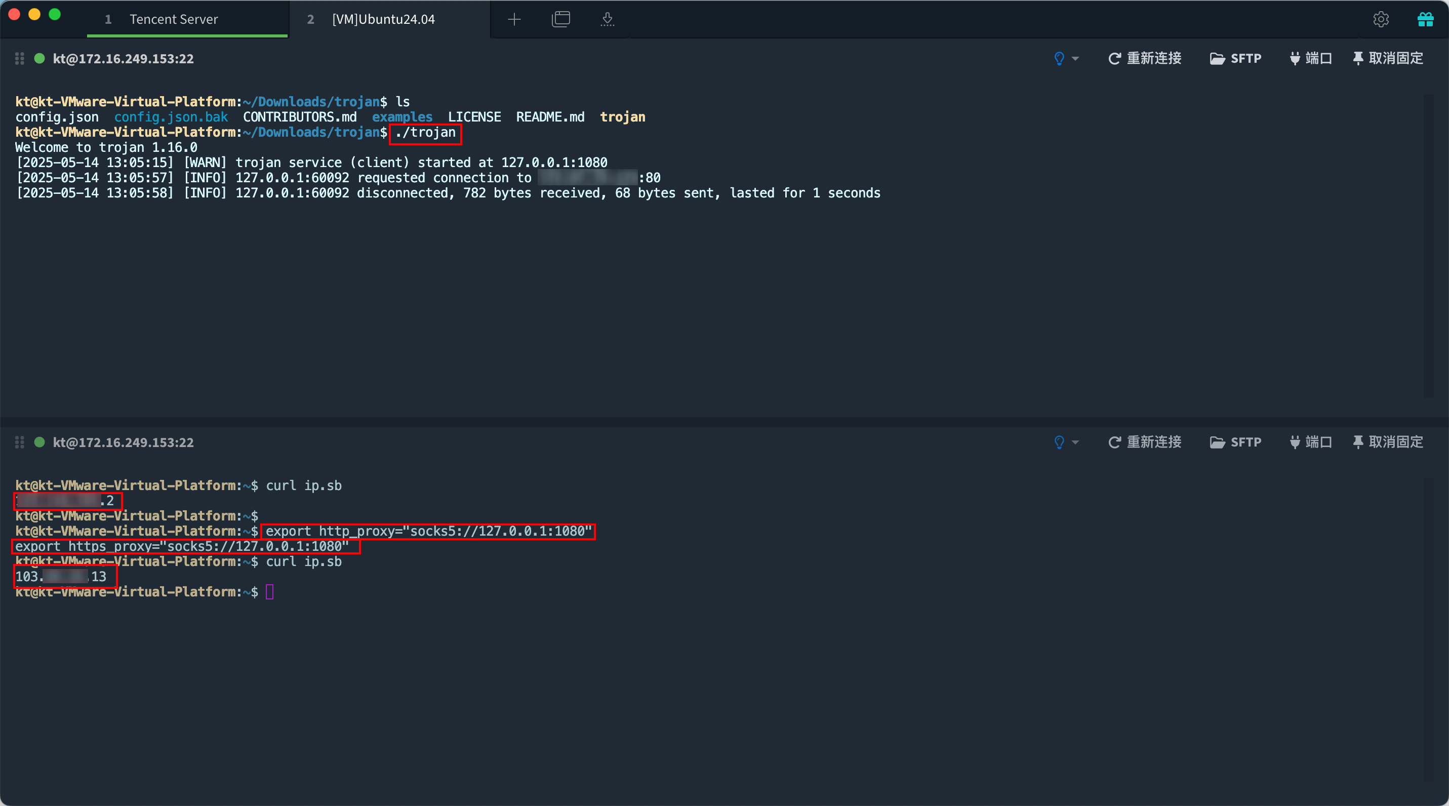Screen dimensions: 1449x806
Task: Click the export https_proxy command line
Action: (x=182, y=546)
